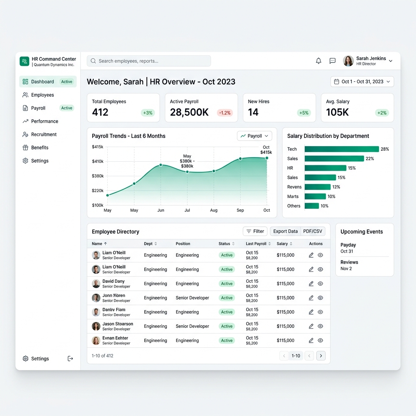Open the notifications bell icon

[x=318, y=61]
